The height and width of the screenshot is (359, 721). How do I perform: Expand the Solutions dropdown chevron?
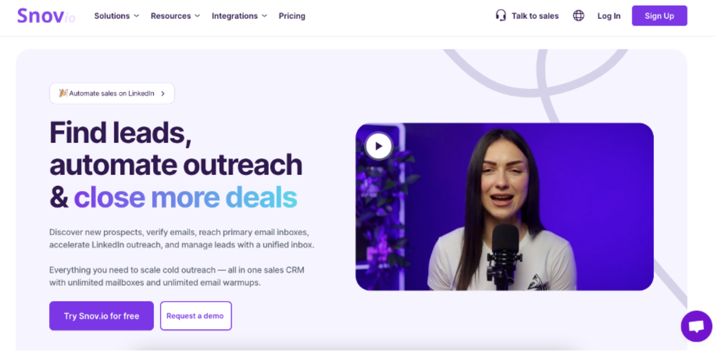(x=136, y=16)
